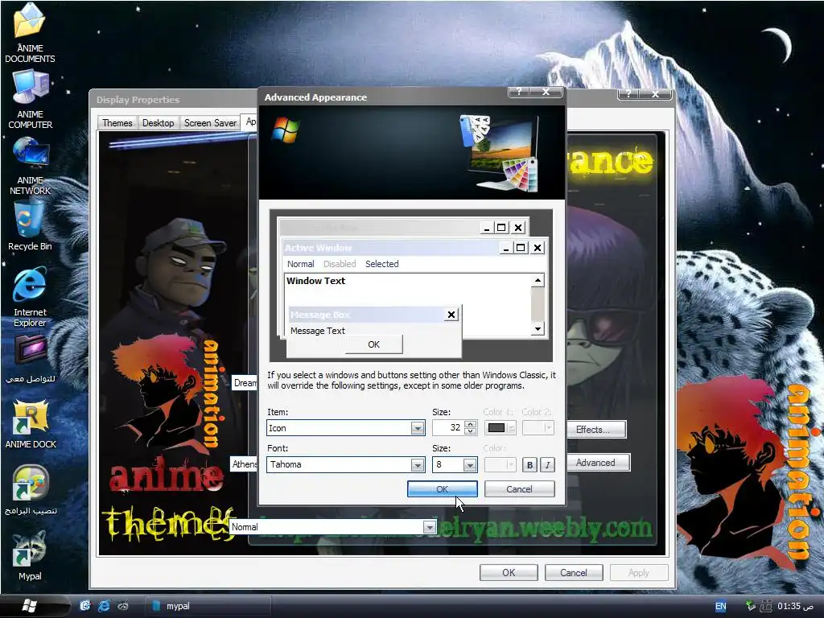This screenshot has width=824, height=618.
Task: Toggle bold font style B button
Action: point(529,464)
